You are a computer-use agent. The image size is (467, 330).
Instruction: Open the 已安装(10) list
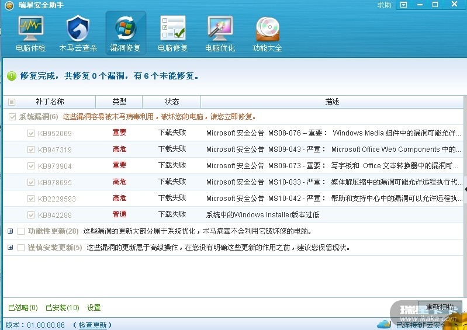coord(63,308)
